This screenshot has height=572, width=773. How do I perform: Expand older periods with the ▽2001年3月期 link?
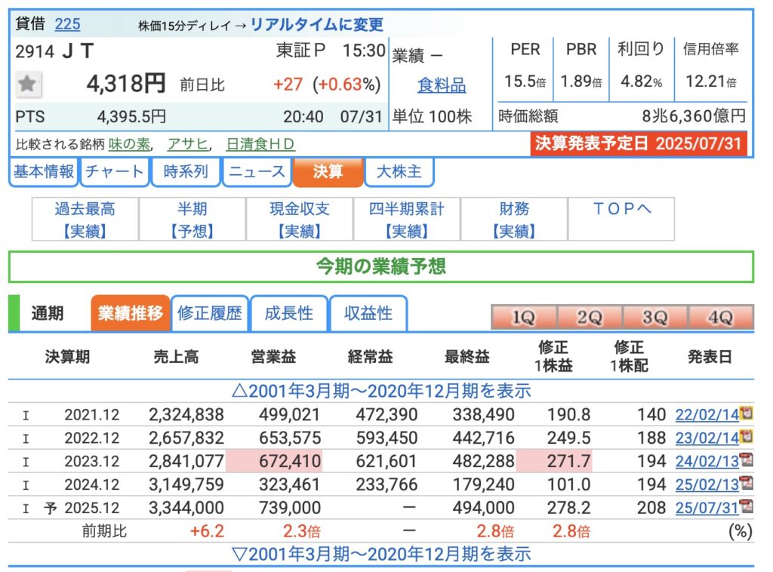(381, 554)
